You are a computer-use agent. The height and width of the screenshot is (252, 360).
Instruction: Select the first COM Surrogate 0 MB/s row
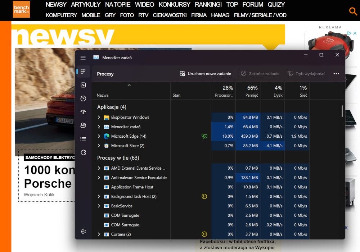click(x=200, y=215)
